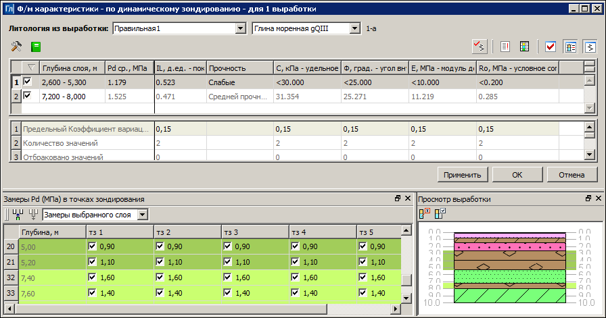
Task: Click scroll-down arrow of layers table
Action: (589, 108)
